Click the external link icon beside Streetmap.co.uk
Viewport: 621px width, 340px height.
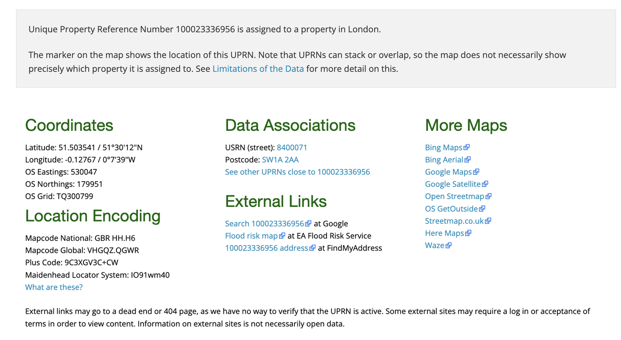click(488, 220)
